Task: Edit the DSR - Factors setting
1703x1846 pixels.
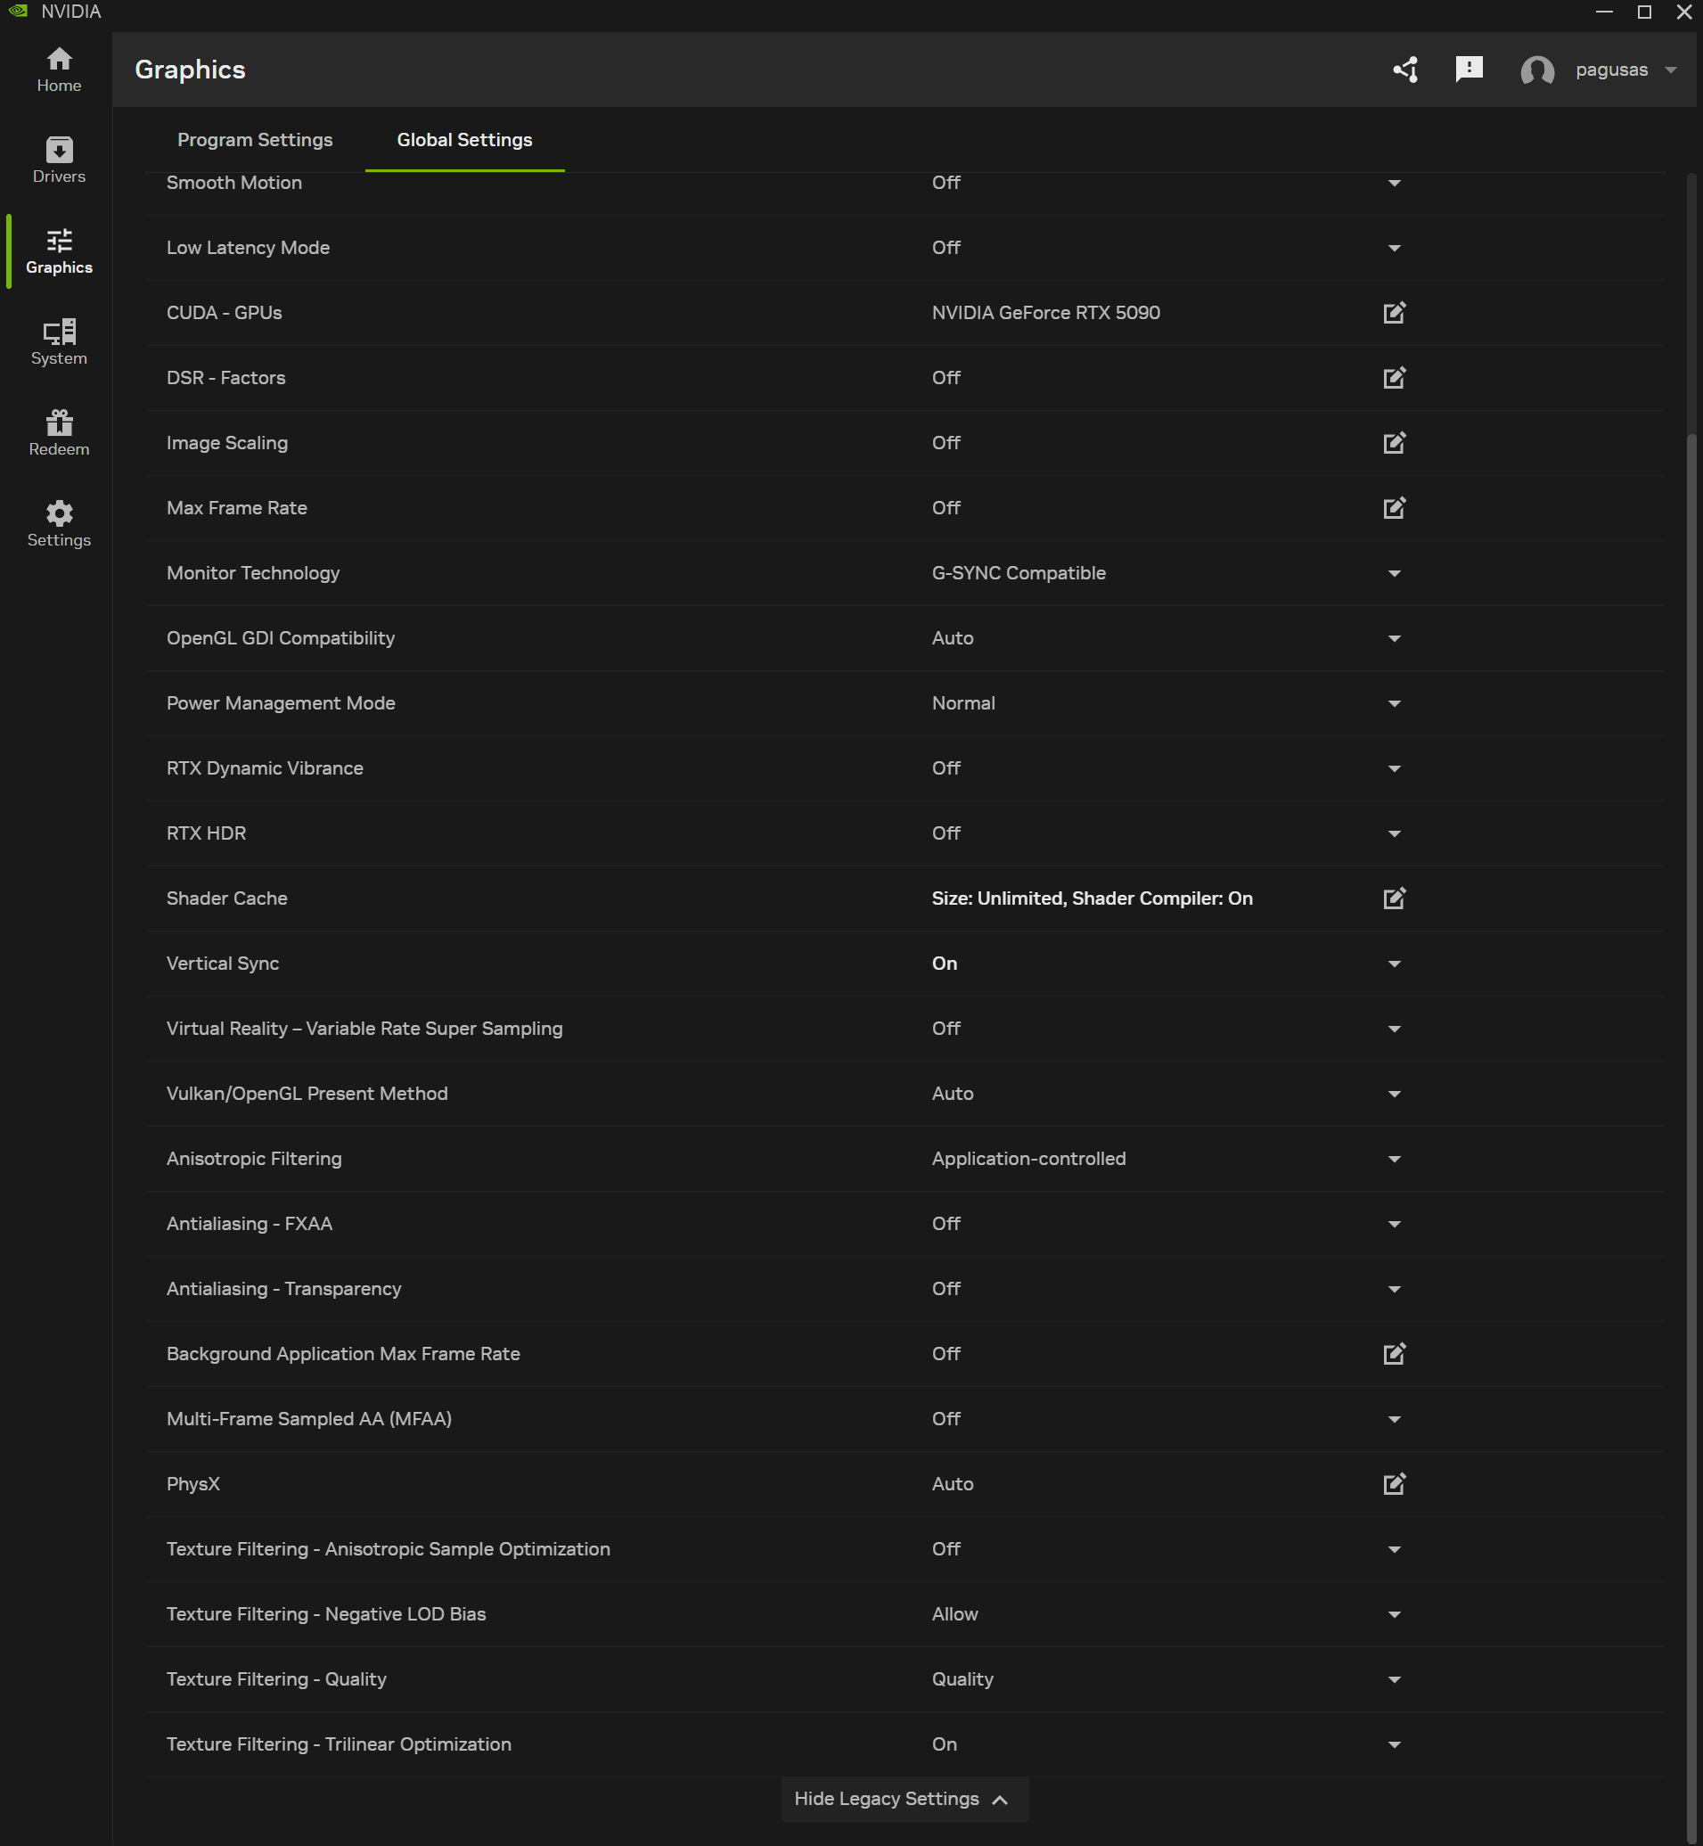Action: (1395, 378)
